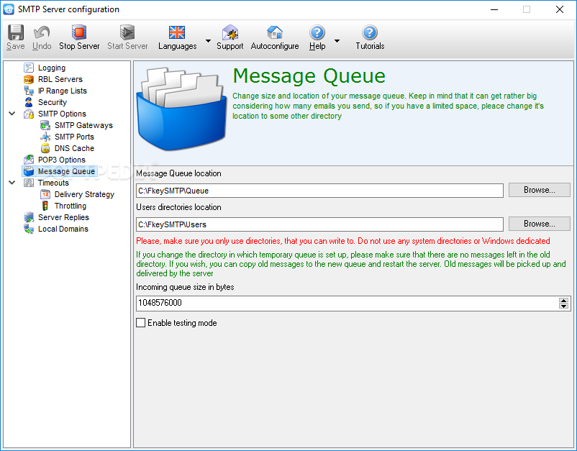Open the Help dropdown arrow
Screen dimensions: 577x451
(337, 41)
